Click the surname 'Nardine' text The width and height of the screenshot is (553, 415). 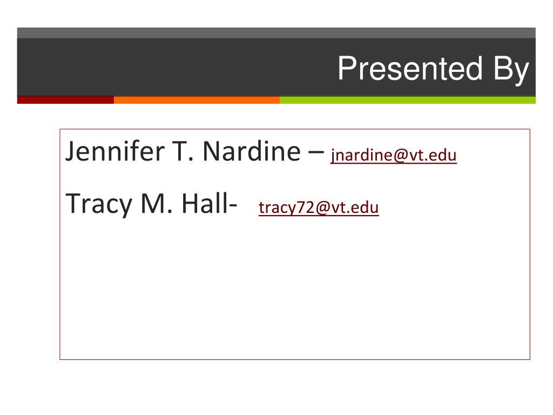(x=252, y=151)
